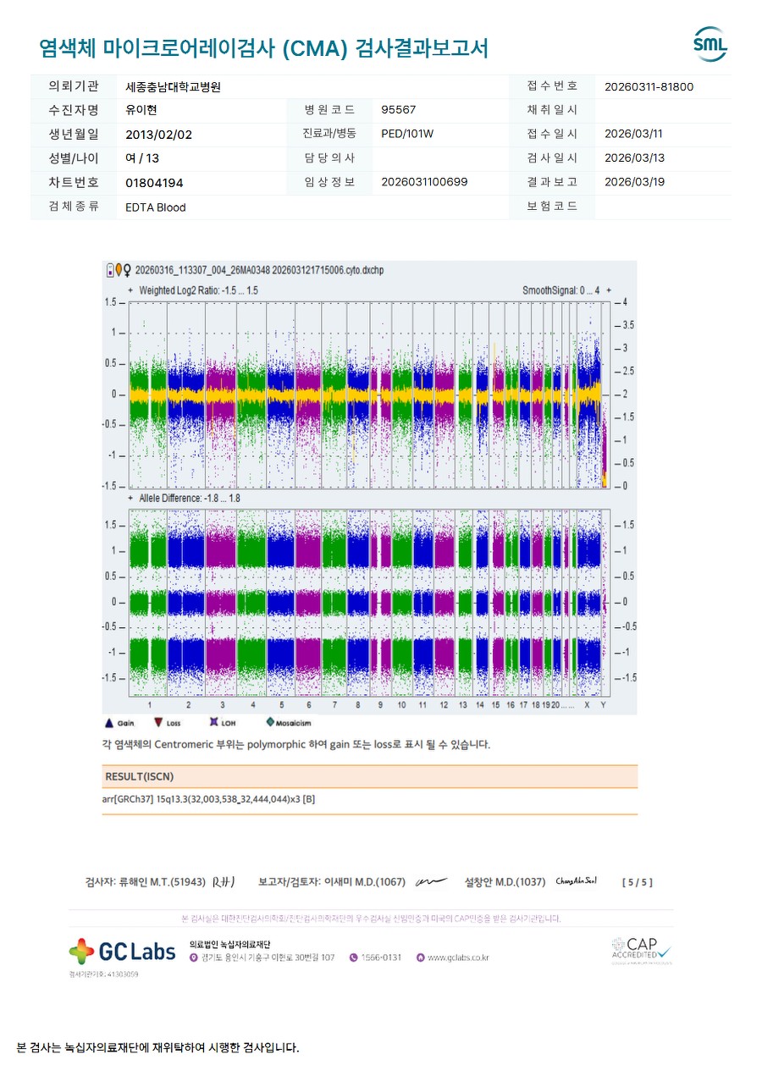The image size is (762, 1076).
Task: Click the hospital code 95567
Action: pos(399,110)
